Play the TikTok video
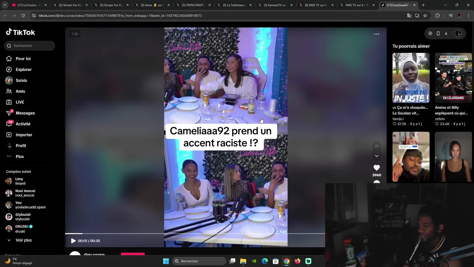The height and width of the screenshot is (267, 474). click(x=73, y=241)
